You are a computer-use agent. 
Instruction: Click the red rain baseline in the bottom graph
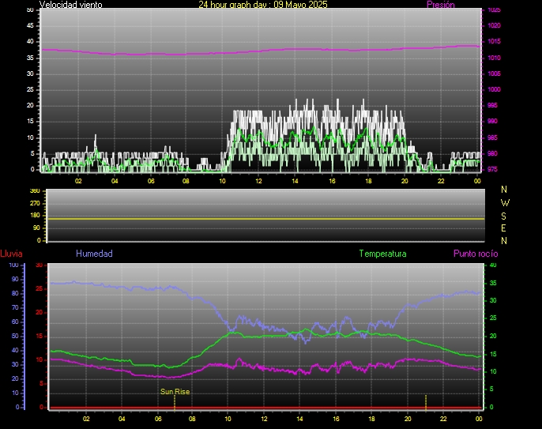point(265,408)
